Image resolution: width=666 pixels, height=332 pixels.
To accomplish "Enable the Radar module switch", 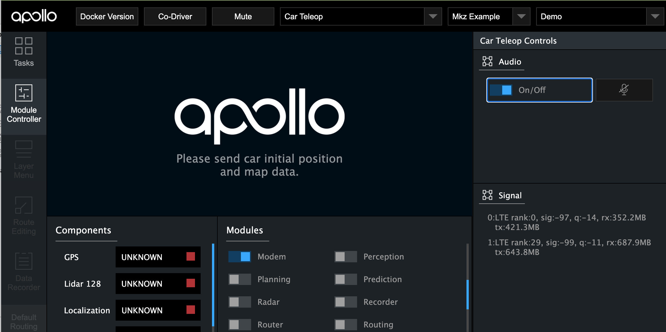I will tap(240, 302).
